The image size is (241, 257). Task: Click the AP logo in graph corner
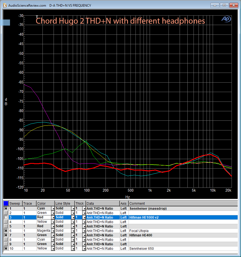coord(226,19)
